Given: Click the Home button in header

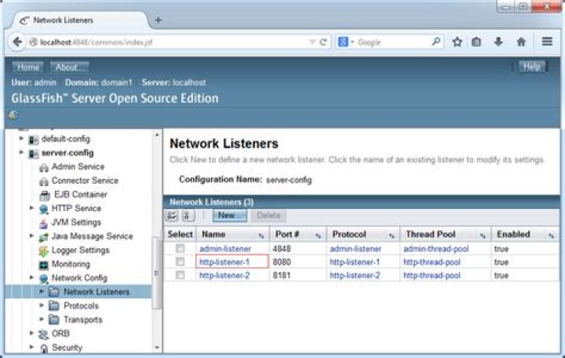Looking at the screenshot, I should (x=27, y=67).
